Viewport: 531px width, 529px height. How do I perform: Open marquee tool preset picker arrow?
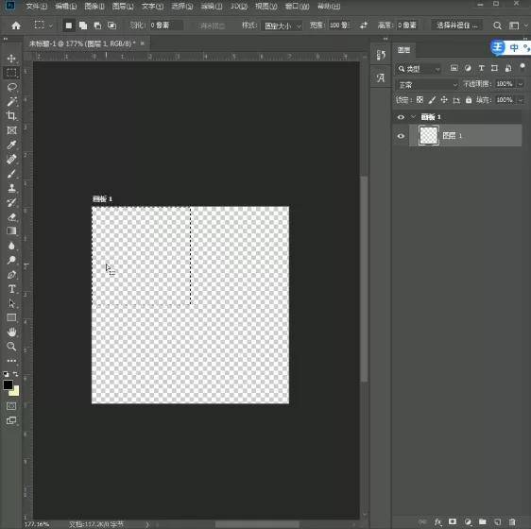coord(51,26)
